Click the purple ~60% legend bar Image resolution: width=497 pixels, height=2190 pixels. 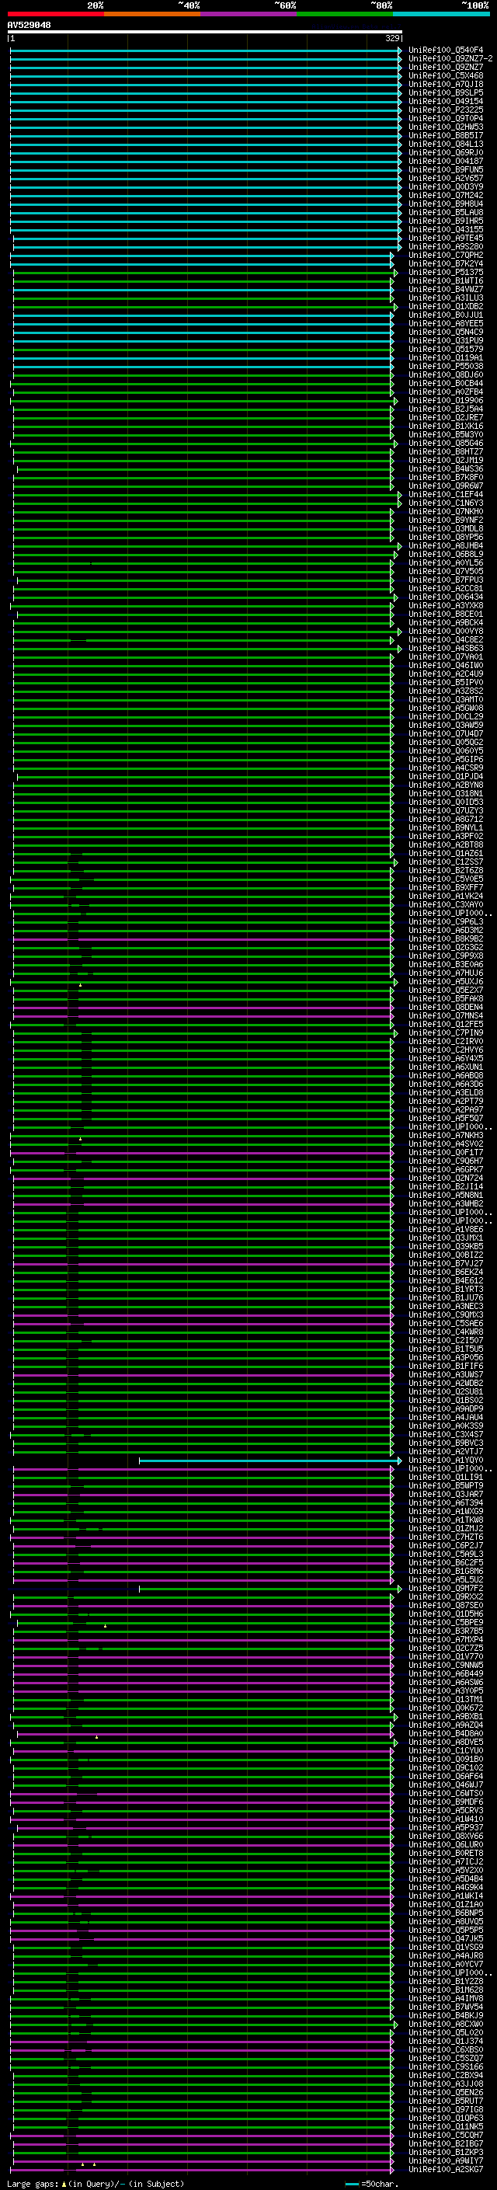click(x=248, y=14)
